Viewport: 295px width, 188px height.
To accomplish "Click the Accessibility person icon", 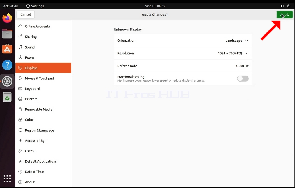I will 20,141.
